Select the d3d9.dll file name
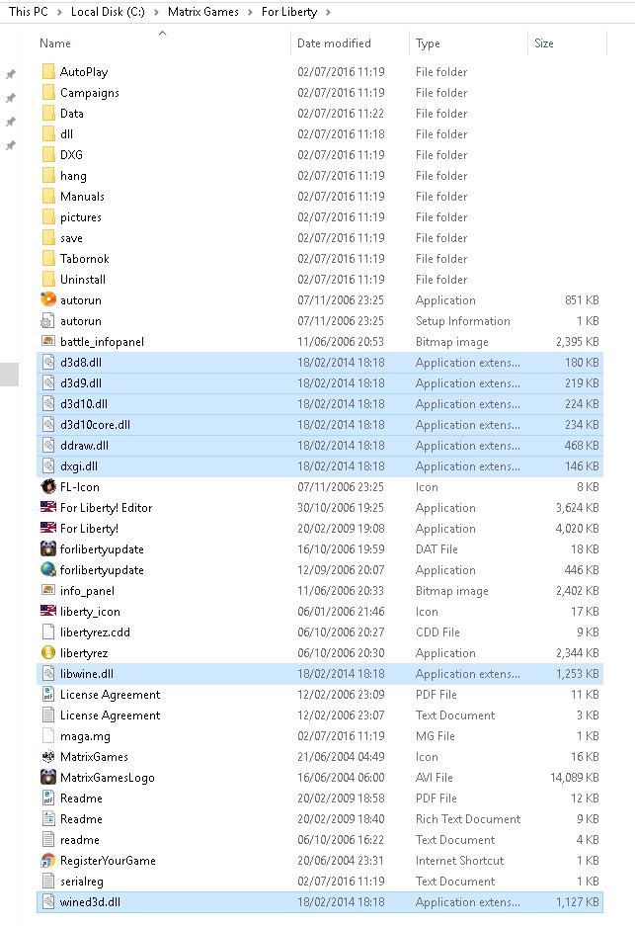 click(x=81, y=382)
